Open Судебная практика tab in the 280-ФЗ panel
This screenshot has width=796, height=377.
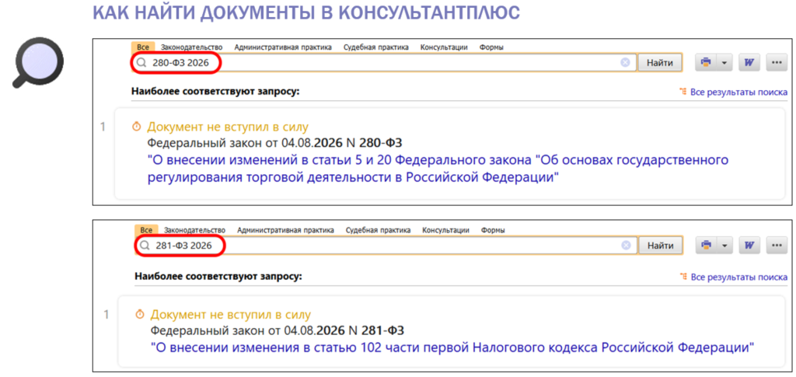coord(375,47)
